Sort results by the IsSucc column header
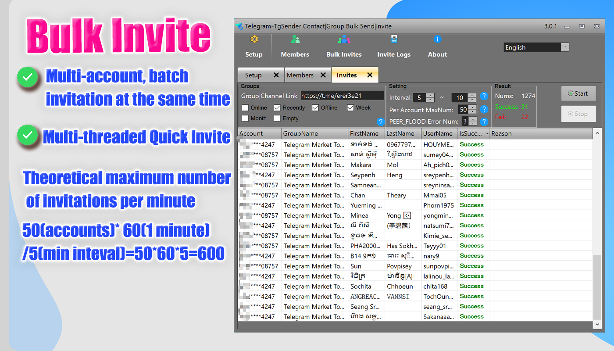The width and height of the screenshot is (614, 351). click(x=470, y=133)
